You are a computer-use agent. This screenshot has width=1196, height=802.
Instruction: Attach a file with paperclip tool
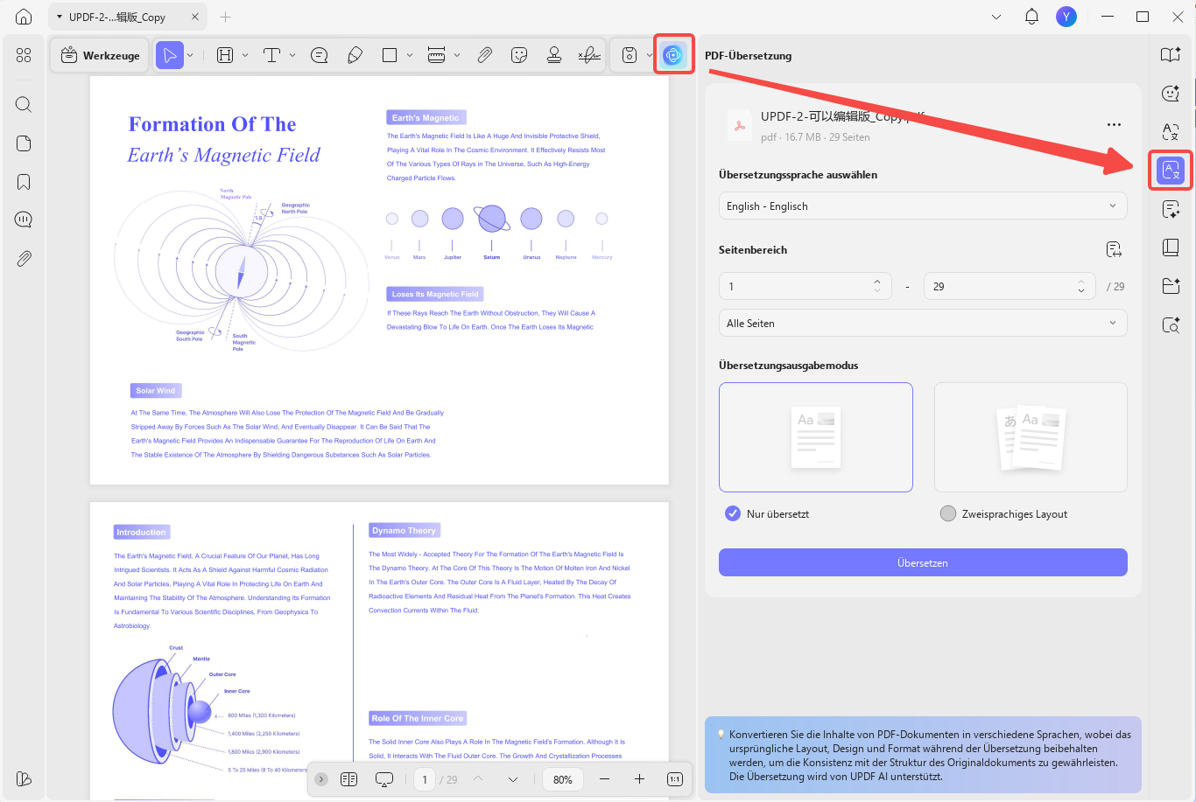coord(484,55)
